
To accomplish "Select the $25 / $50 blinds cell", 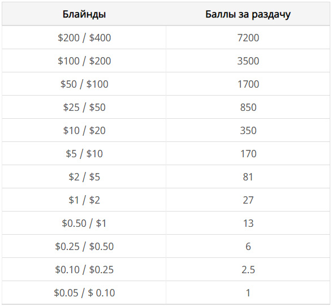I will [84, 107].
